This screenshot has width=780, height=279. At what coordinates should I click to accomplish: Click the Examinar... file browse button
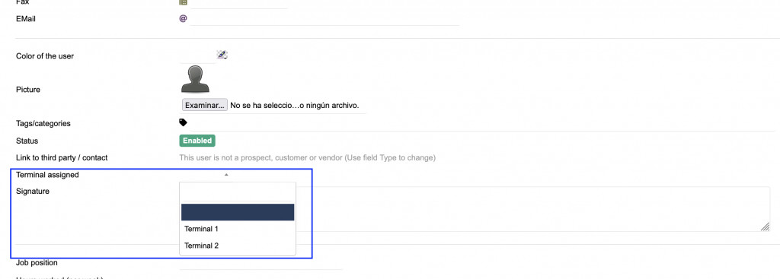(204, 105)
